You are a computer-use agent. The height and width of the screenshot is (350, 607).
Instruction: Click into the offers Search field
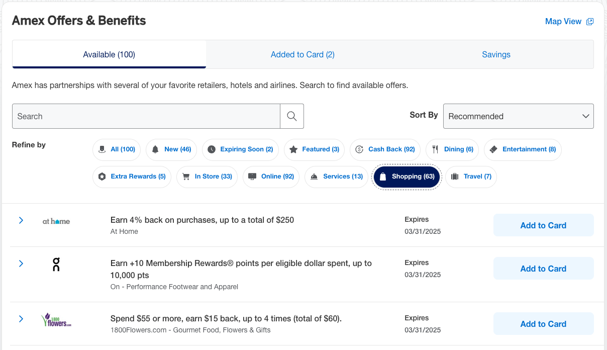point(146,116)
